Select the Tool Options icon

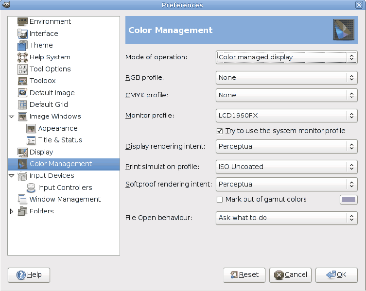pos(22,69)
